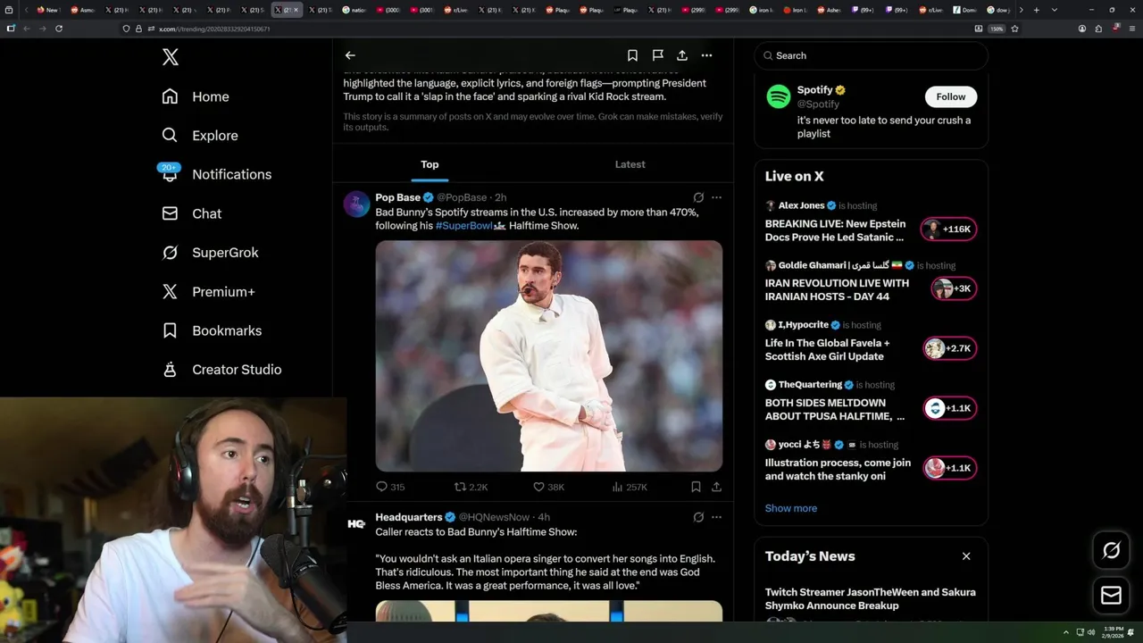This screenshot has width=1143, height=643.
Task: Open Creator Studio in the sidebar
Action: [222, 370]
